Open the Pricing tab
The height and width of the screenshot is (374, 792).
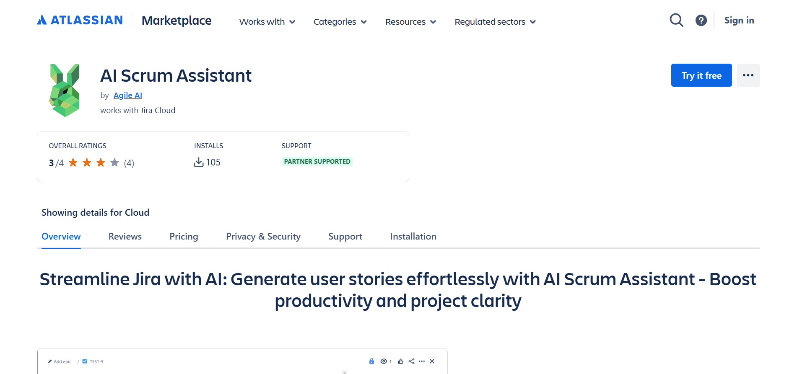(x=184, y=237)
